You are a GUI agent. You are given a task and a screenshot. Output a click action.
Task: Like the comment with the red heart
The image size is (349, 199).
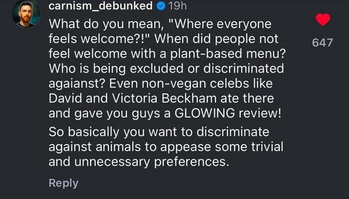pyautogui.click(x=323, y=20)
